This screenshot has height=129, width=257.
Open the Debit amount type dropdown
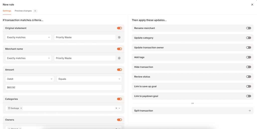tap(30, 79)
